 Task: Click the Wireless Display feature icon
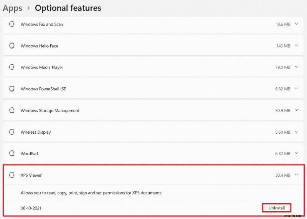click(12, 132)
